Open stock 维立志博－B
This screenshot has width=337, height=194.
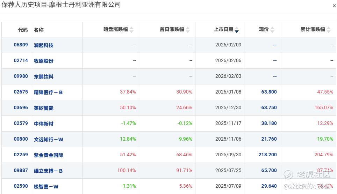[x=48, y=171]
